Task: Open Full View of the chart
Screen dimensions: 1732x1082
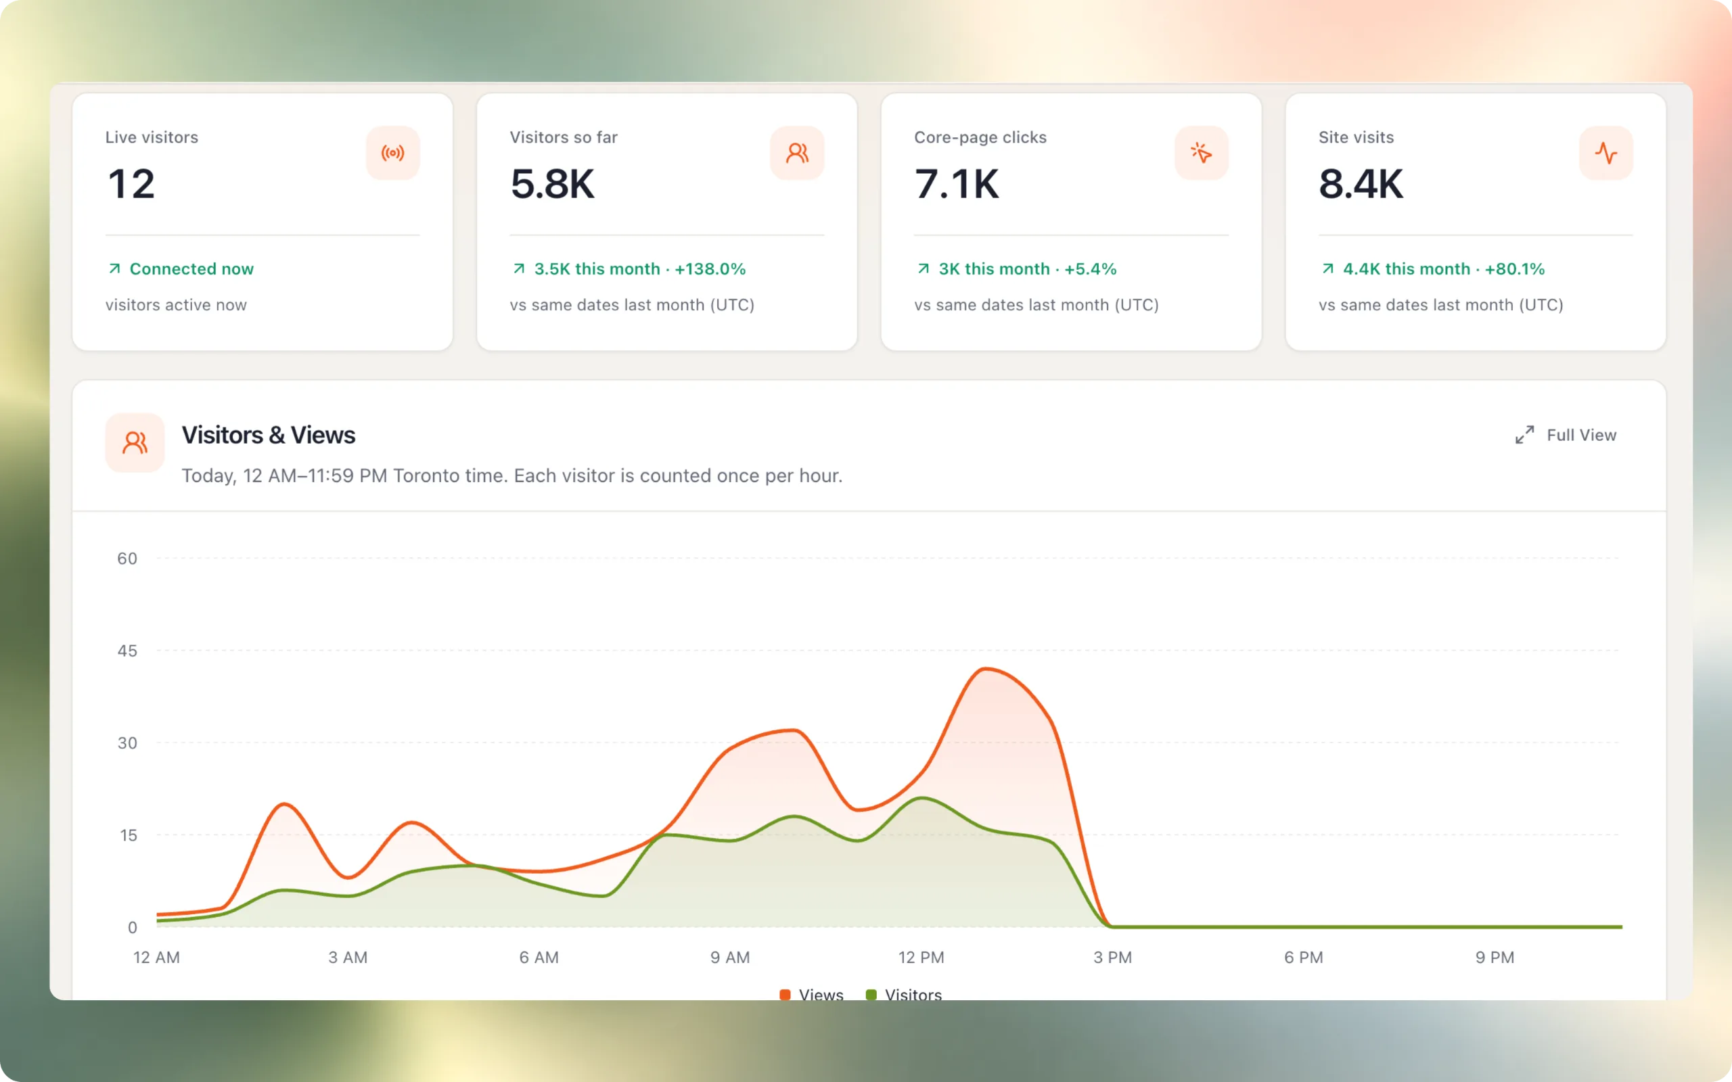Action: click(x=1566, y=435)
